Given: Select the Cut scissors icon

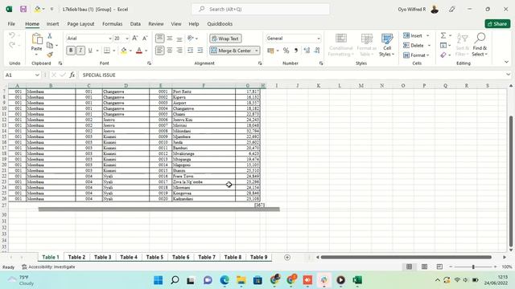Looking at the screenshot, I should coord(50,35).
